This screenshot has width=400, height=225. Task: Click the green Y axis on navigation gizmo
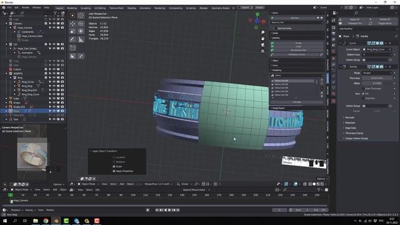(x=257, y=14)
